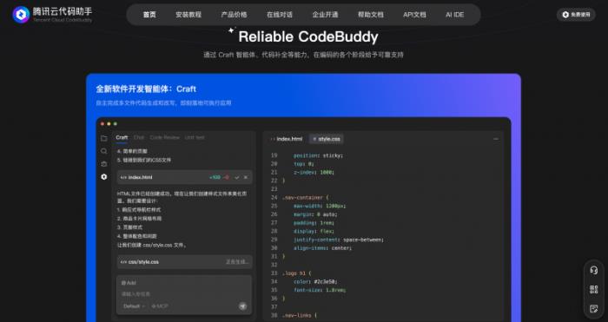Reject index.html changes with X icon

pos(246,177)
